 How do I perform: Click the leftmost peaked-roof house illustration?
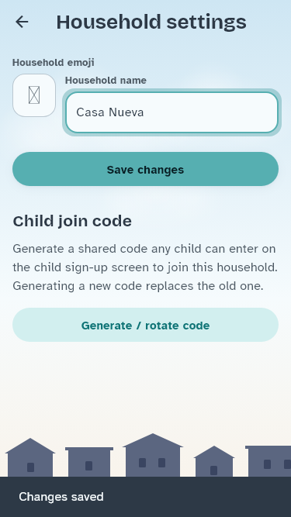tap(30, 457)
